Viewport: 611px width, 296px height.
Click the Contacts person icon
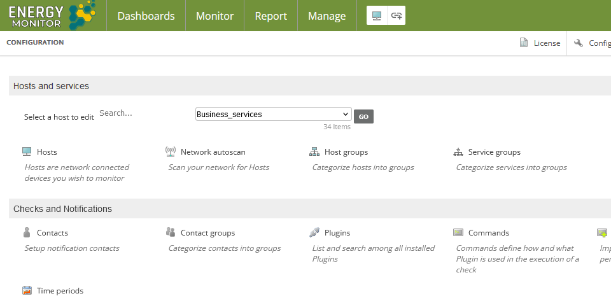pyautogui.click(x=27, y=233)
